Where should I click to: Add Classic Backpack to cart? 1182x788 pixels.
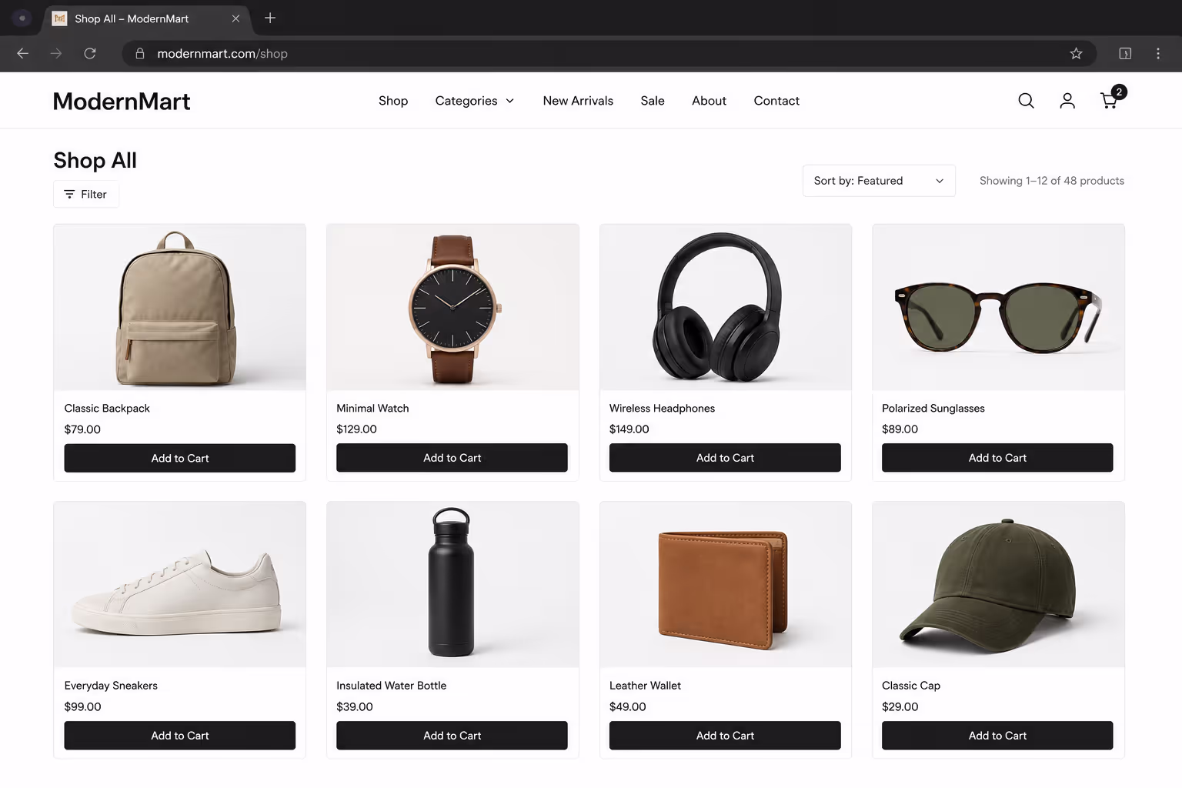179,458
